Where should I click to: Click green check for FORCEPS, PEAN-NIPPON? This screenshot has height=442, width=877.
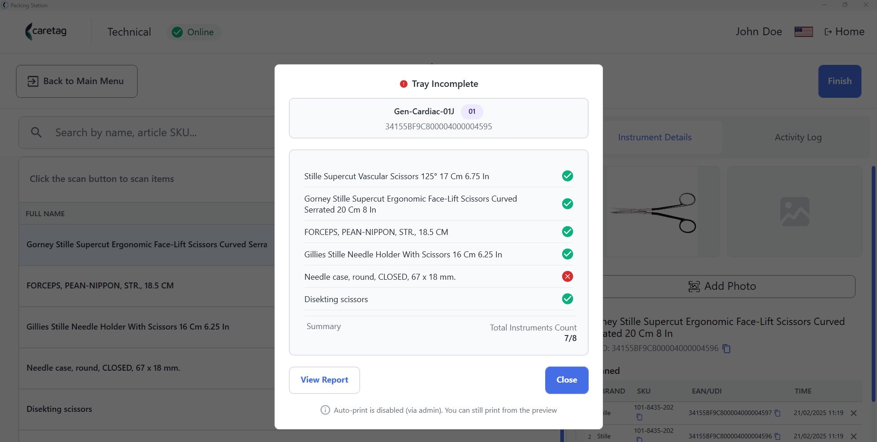coord(568,232)
